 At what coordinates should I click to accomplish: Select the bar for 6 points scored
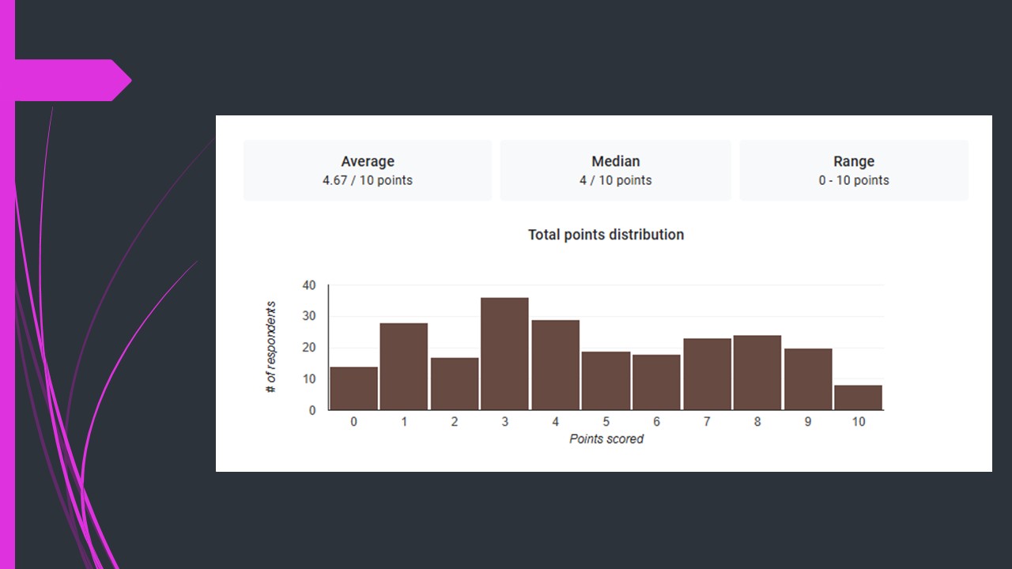(x=656, y=382)
